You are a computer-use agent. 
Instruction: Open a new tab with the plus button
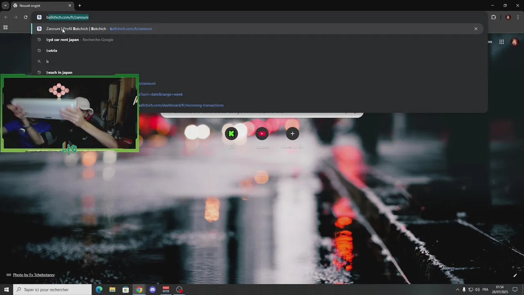tap(80, 6)
